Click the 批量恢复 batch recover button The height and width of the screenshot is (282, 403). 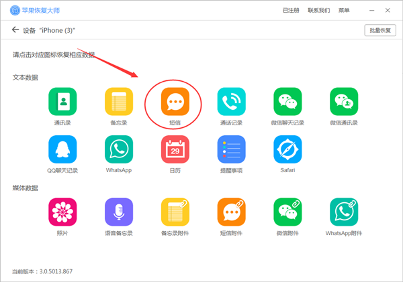click(379, 30)
